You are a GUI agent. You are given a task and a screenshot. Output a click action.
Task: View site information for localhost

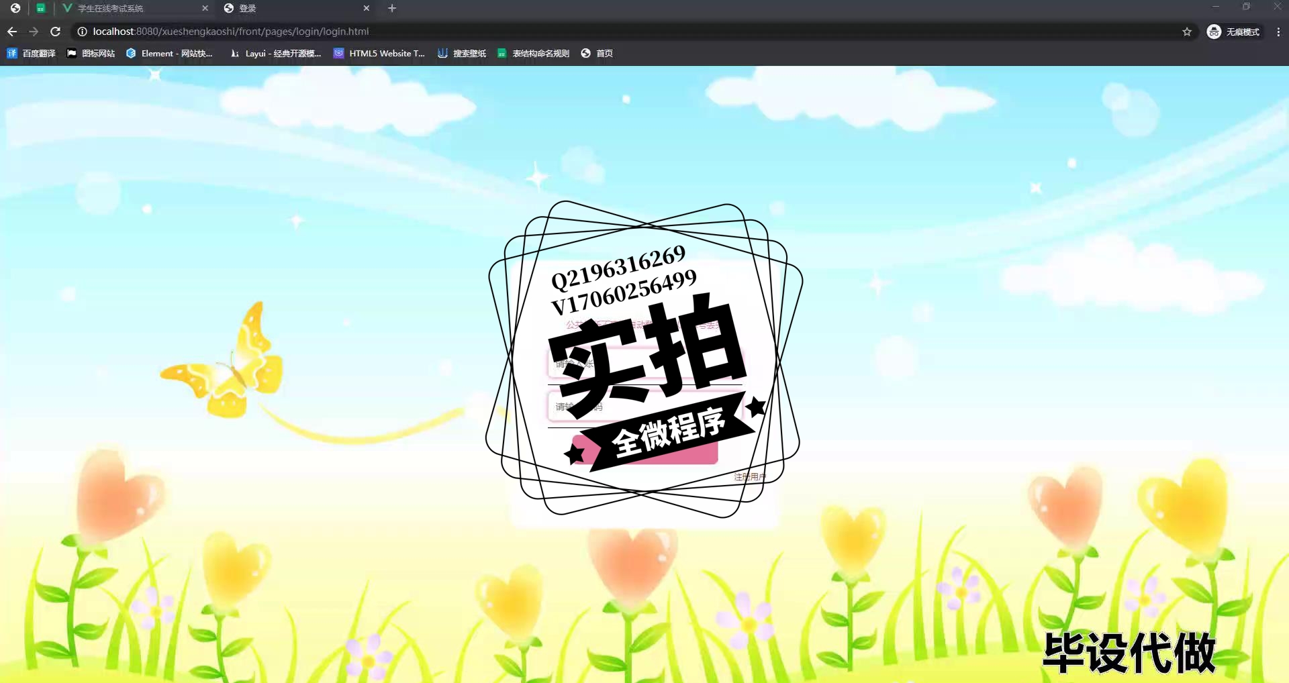(x=82, y=32)
